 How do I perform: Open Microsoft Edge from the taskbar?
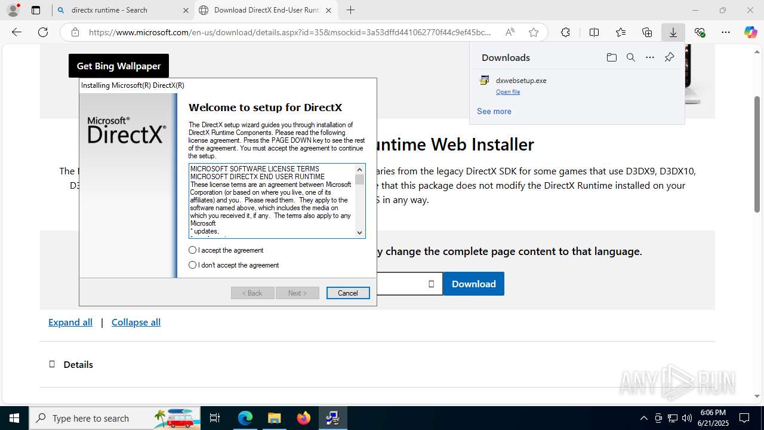click(x=245, y=418)
